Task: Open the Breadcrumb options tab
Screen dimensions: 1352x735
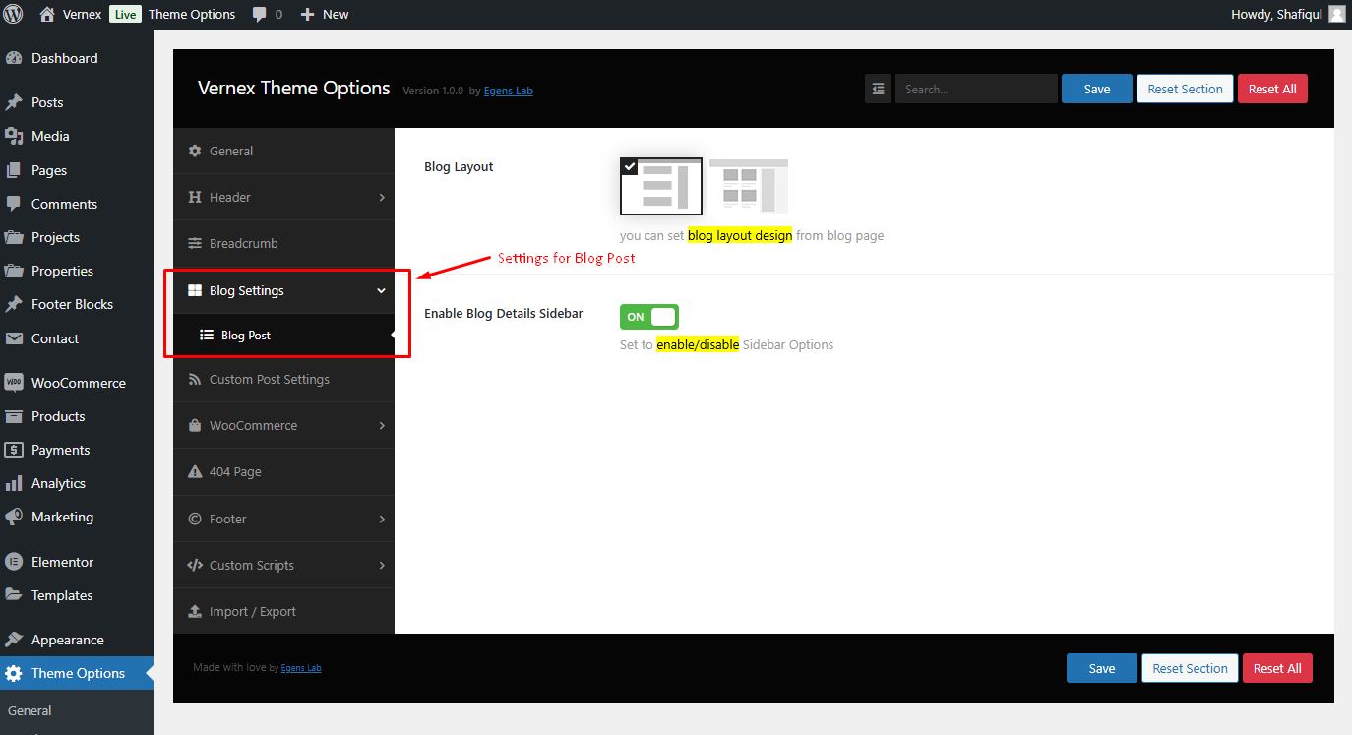Action: pos(283,243)
